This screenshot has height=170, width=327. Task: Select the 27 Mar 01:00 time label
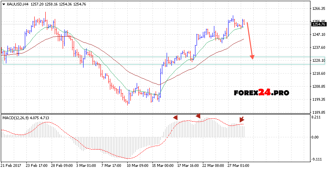238,165
